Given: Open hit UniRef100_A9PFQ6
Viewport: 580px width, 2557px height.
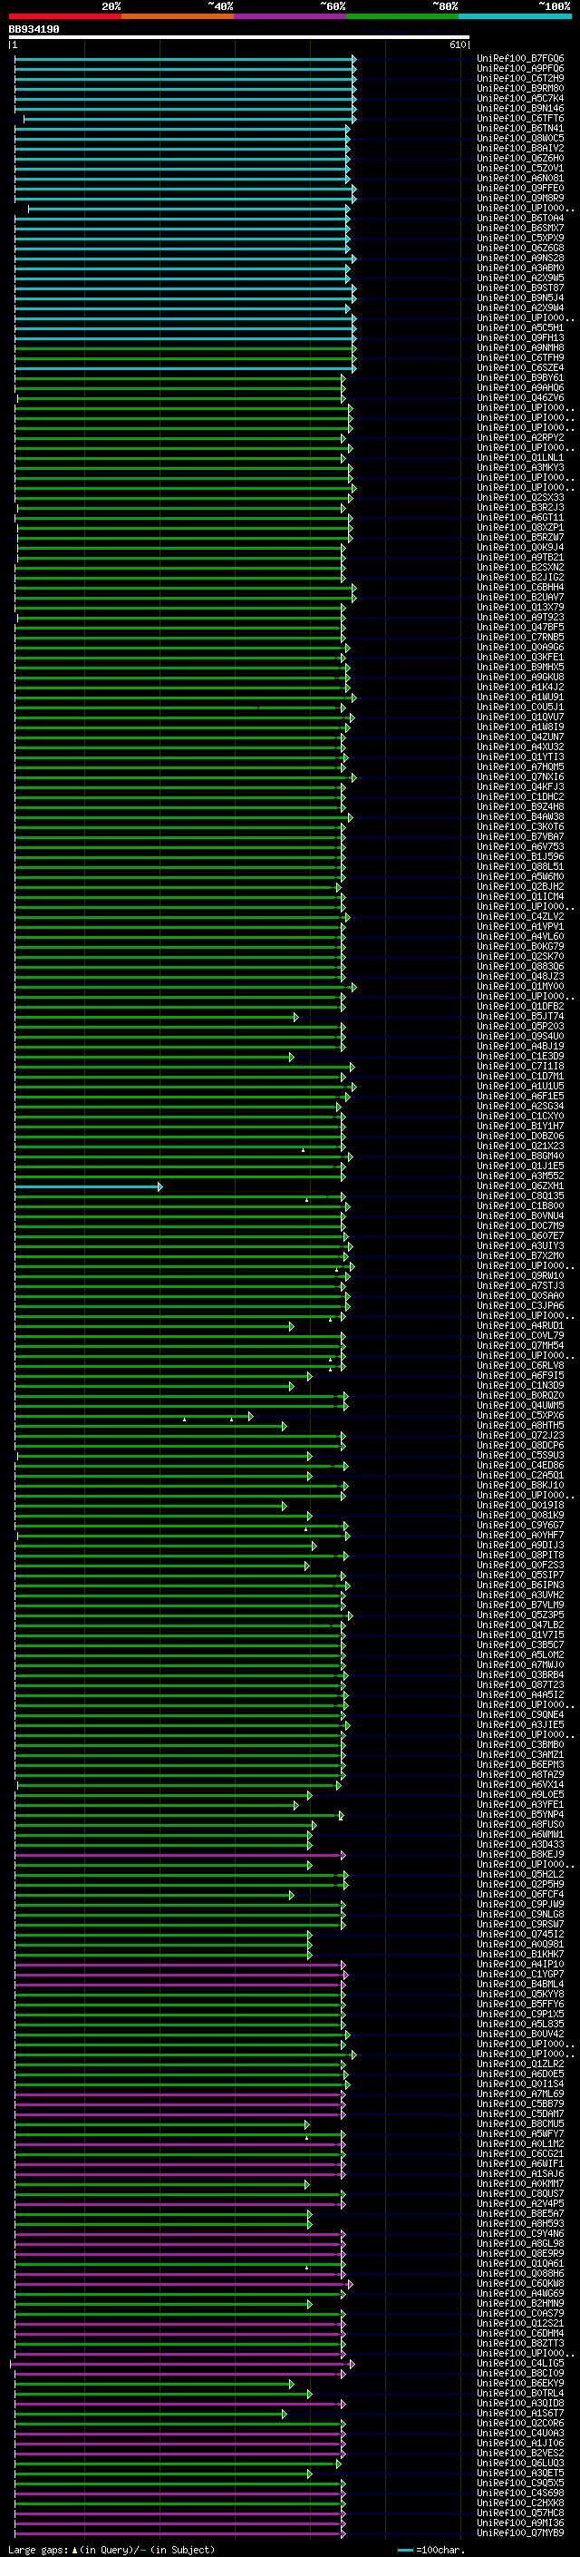Looking at the screenshot, I should coord(520,69).
